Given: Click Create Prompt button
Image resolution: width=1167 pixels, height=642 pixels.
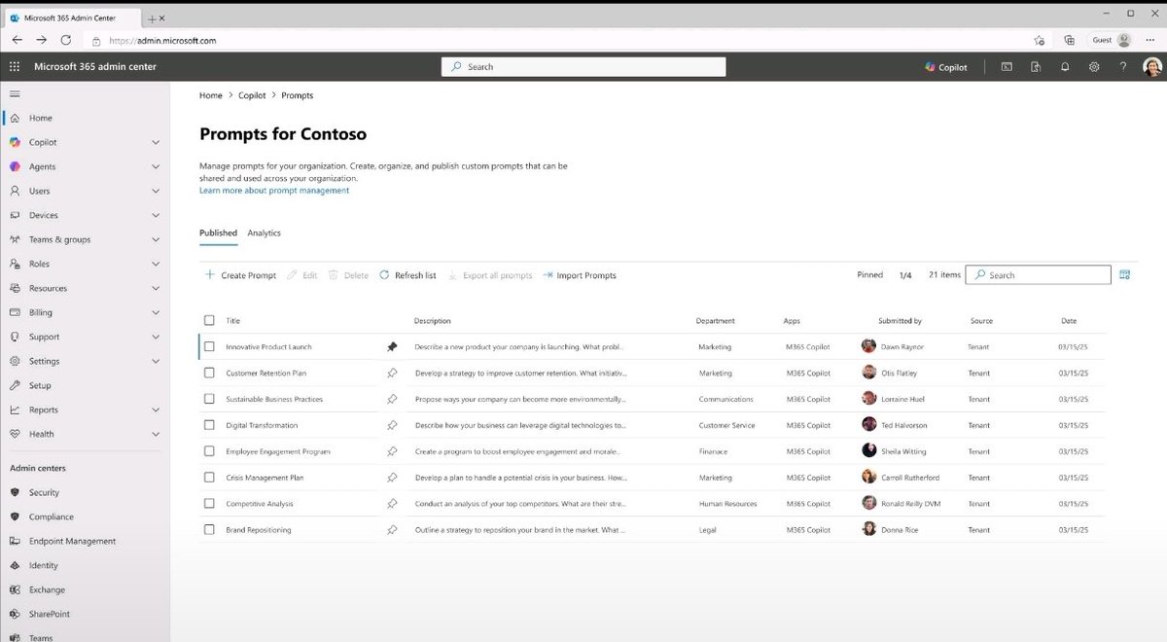Looking at the screenshot, I should pyautogui.click(x=240, y=275).
